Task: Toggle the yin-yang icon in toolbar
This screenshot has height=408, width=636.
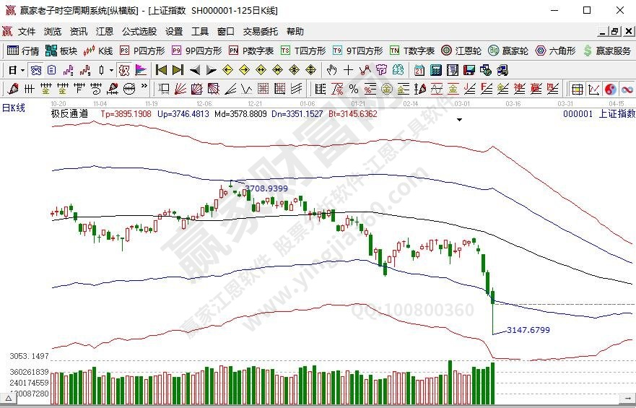Action: pos(609,89)
